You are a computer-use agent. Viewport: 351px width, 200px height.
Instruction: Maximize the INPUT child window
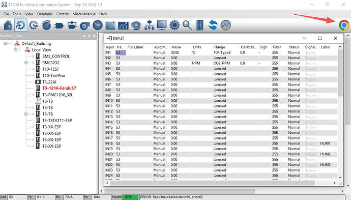(x=319, y=38)
